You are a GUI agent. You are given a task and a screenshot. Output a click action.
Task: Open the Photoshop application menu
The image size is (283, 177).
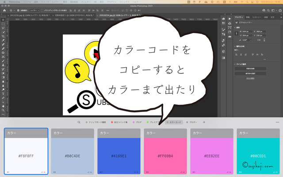point(15,2)
